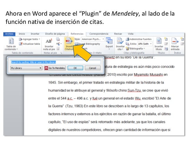Click the underlined word fué in the text
Screen dimensions: 188x141
coord(95,98)
